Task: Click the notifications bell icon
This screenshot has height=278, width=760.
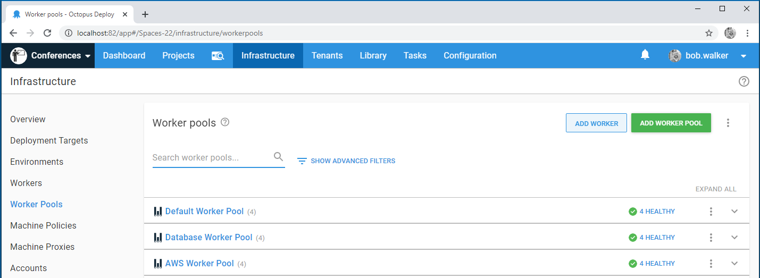Action: click(x=645, y=55)
